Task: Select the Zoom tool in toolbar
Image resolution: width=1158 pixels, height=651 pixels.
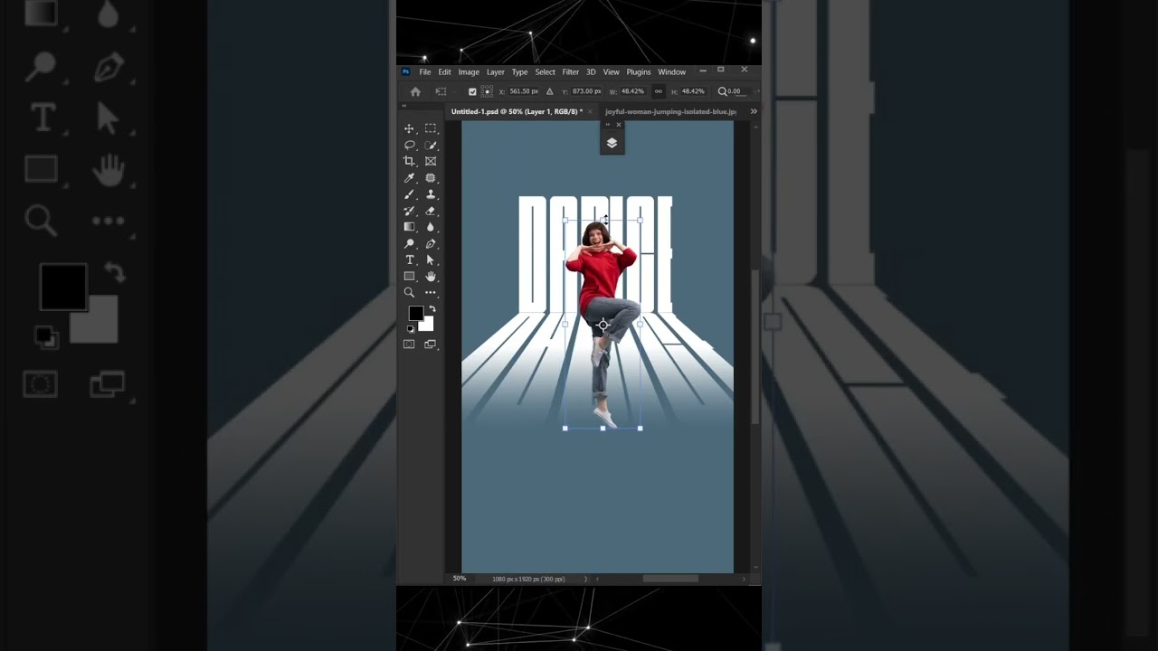Action: (409, 292)
